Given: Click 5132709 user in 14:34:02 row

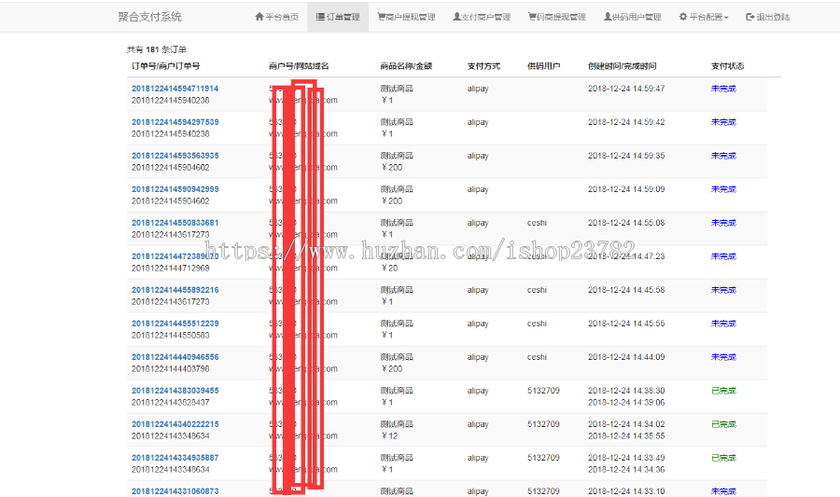Looking at the screenshot, I should 543,424.
